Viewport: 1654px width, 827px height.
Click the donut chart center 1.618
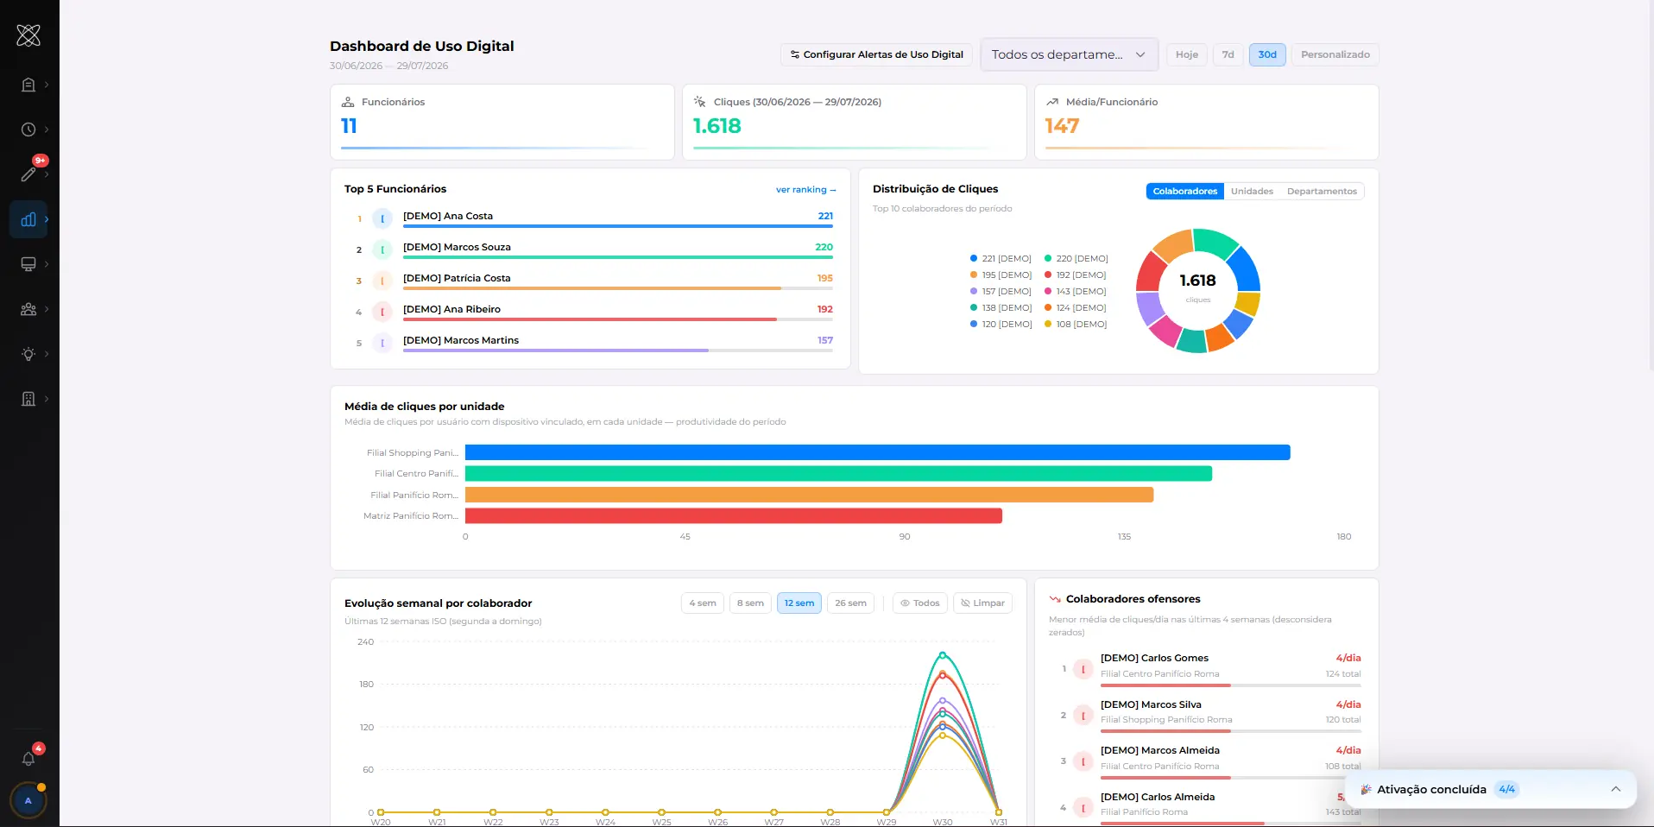tap(1197, 281)
